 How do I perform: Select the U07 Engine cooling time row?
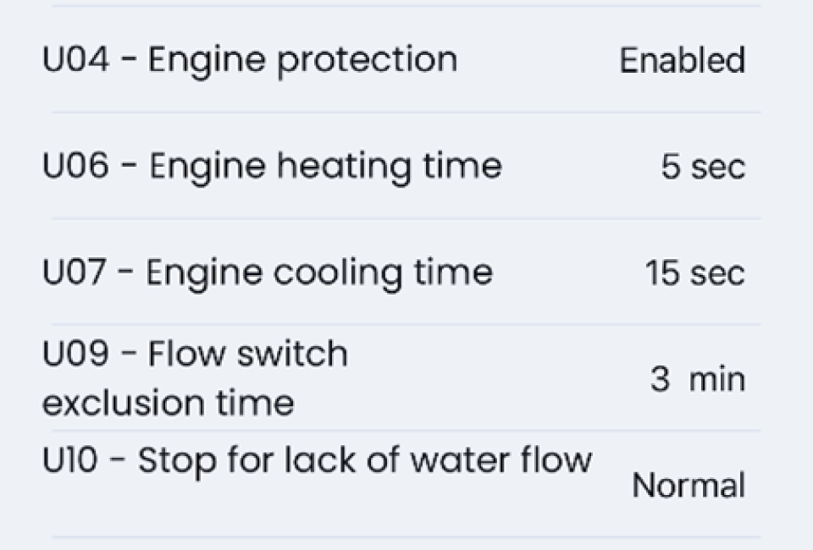pyautogui.click(x=267, y=272)
